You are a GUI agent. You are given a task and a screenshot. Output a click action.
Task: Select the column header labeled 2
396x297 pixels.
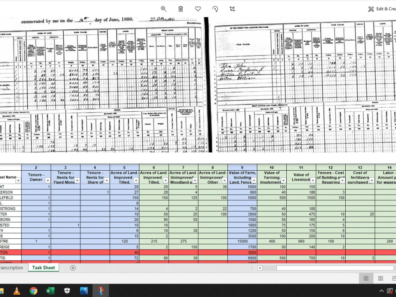tap(36, 168)
